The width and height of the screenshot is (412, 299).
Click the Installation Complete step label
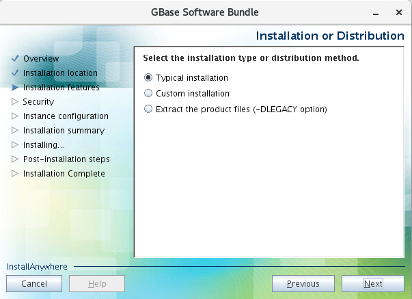pos(64,174)
